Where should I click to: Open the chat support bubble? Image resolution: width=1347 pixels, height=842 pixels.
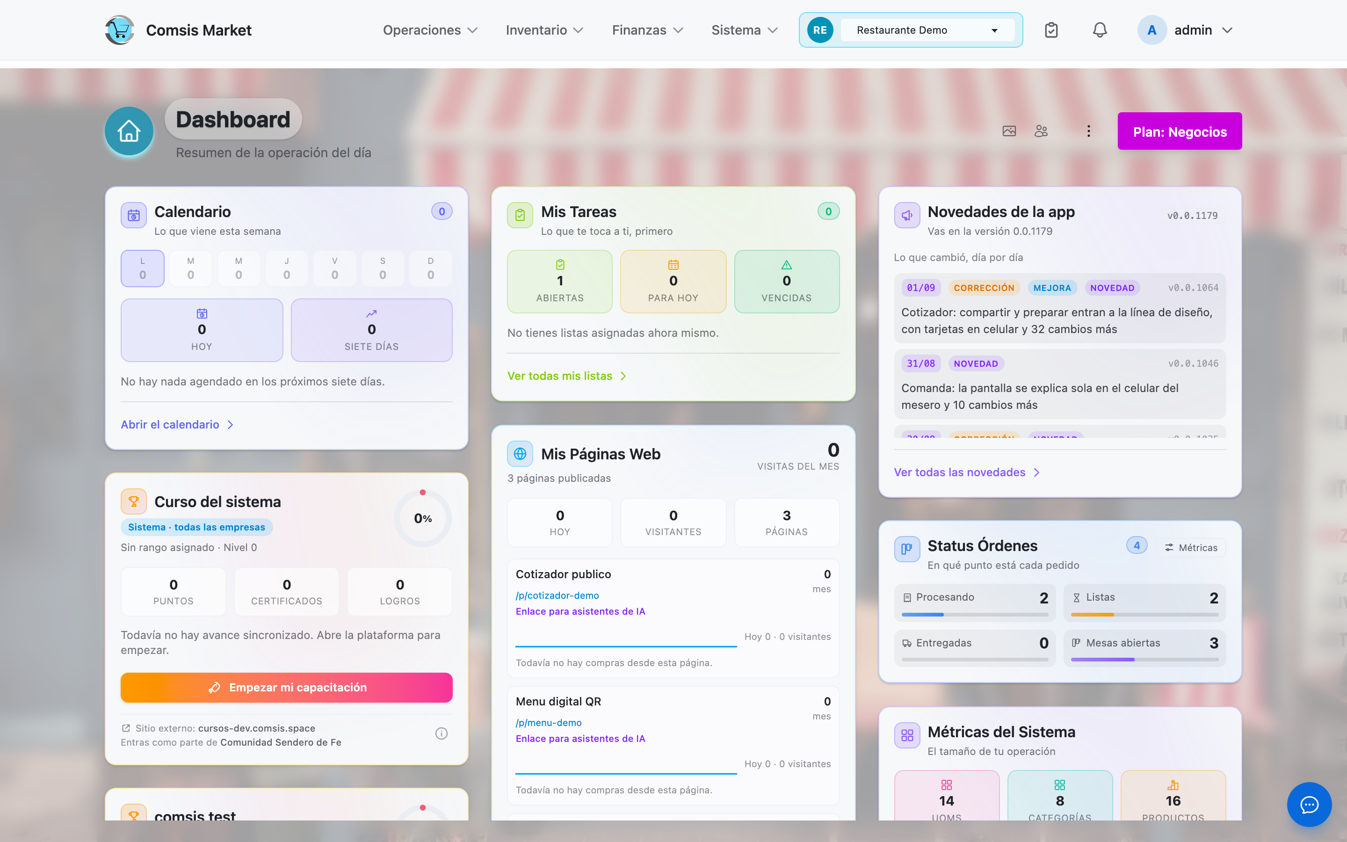tap(1309, 805)
